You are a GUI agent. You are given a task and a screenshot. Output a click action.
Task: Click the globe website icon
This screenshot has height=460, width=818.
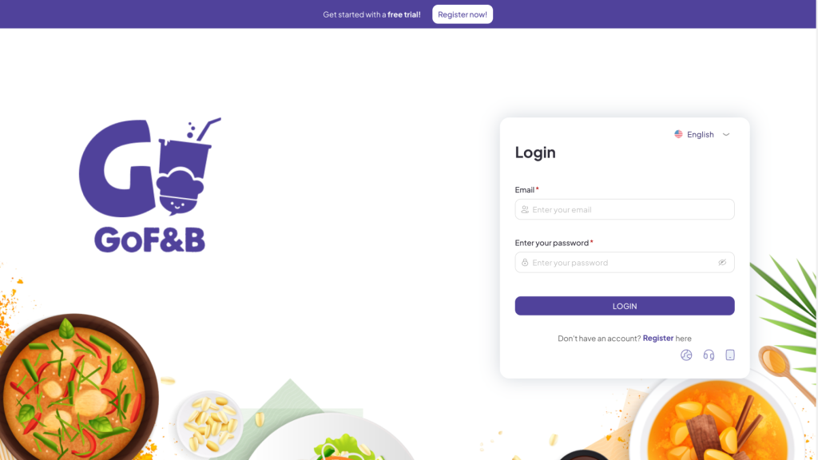click(686, 355)
